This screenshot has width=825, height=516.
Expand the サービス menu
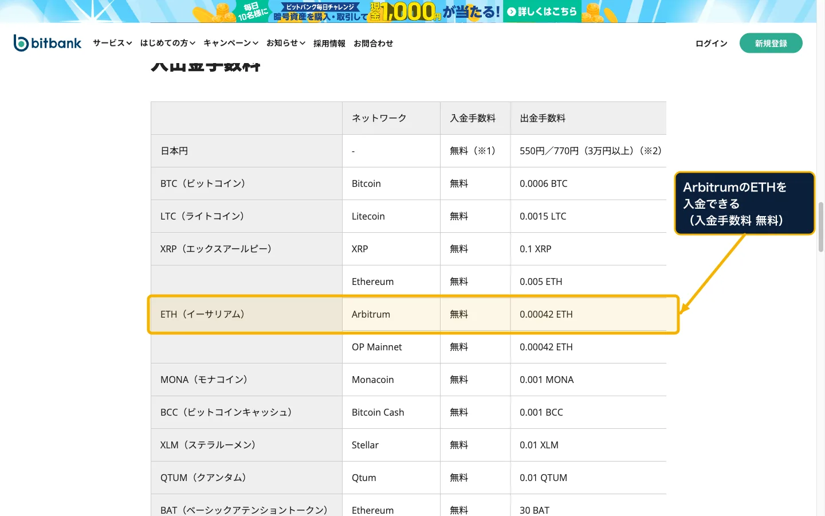pyautogui.click(x=112, y=43)
